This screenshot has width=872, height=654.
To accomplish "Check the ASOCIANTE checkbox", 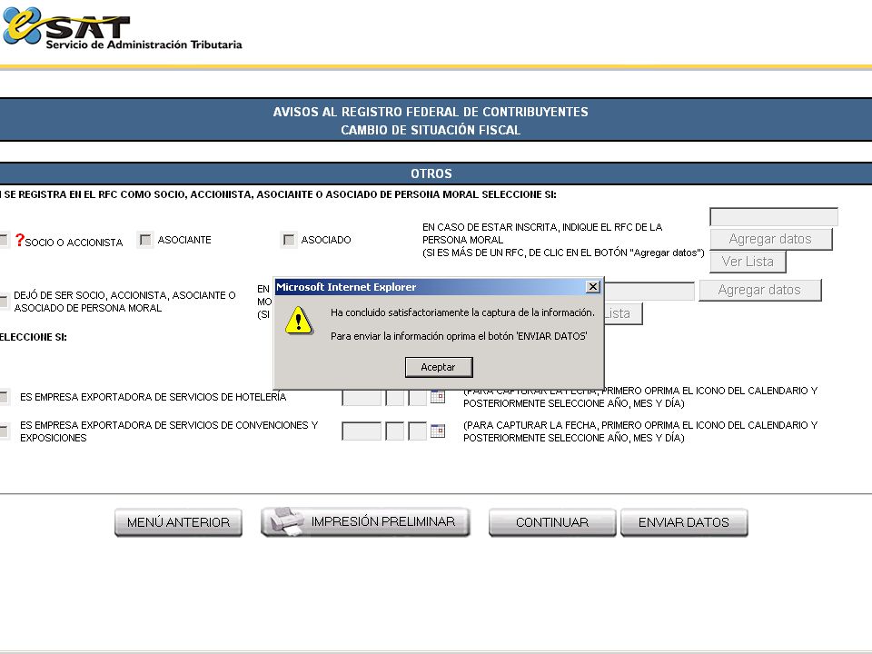I will click(145, 240).
